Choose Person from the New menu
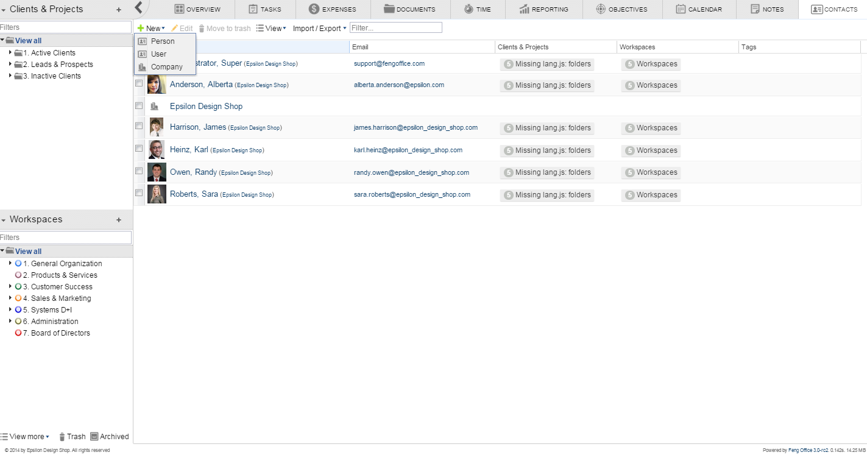The width and height of the screenshot is (867, 455). click(163, 41)
